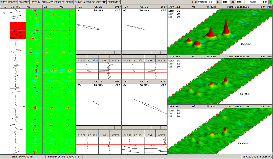The width and height of the screenshot is (273, 159).
Task: Toggle the PRI button
Action: 265,2
